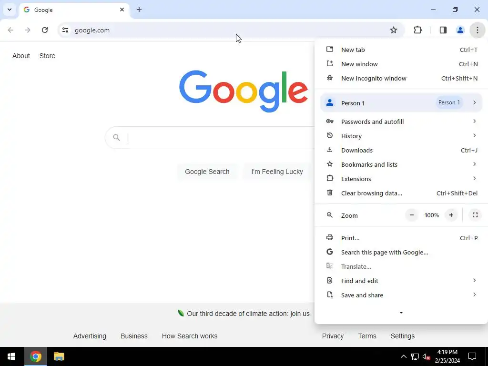Click the Advertising footer link
This screenshot has width=488, height=366.
(x=90, y=336)
